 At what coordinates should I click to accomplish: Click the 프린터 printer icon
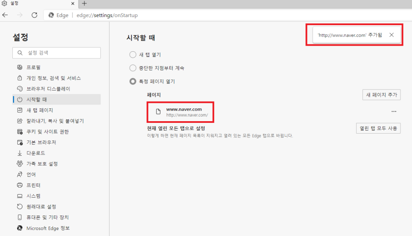[20, 185]
